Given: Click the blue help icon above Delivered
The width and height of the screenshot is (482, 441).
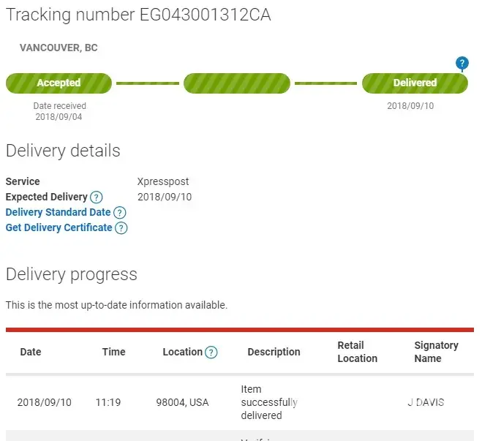Looking at the screenshot, I should [x=462, y=64].
